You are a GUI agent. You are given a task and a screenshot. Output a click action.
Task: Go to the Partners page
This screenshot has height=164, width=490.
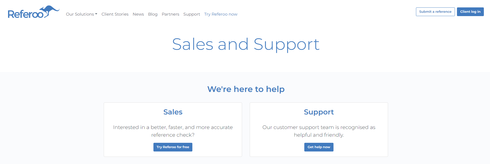pyautogui.click(x=170, y=14)
